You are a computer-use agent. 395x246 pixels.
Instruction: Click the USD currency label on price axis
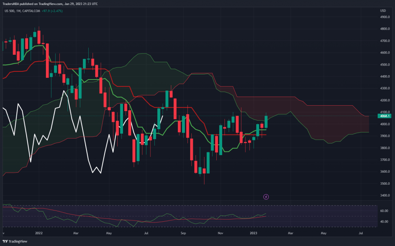pos(383,11)
